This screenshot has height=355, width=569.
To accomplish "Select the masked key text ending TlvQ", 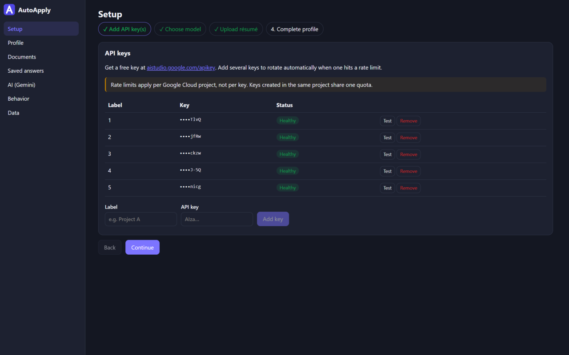I will point(190,120).
